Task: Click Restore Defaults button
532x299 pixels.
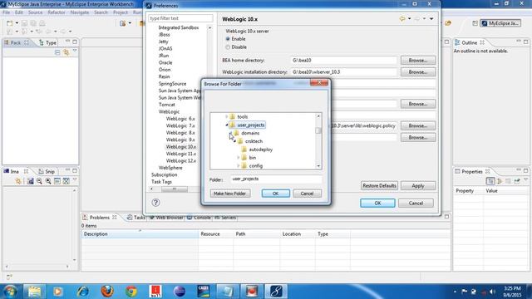Action: click(x=379, y=186)
